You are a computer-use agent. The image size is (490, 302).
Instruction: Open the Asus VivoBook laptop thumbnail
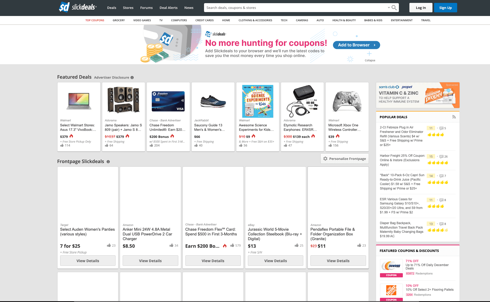point(79,101)
